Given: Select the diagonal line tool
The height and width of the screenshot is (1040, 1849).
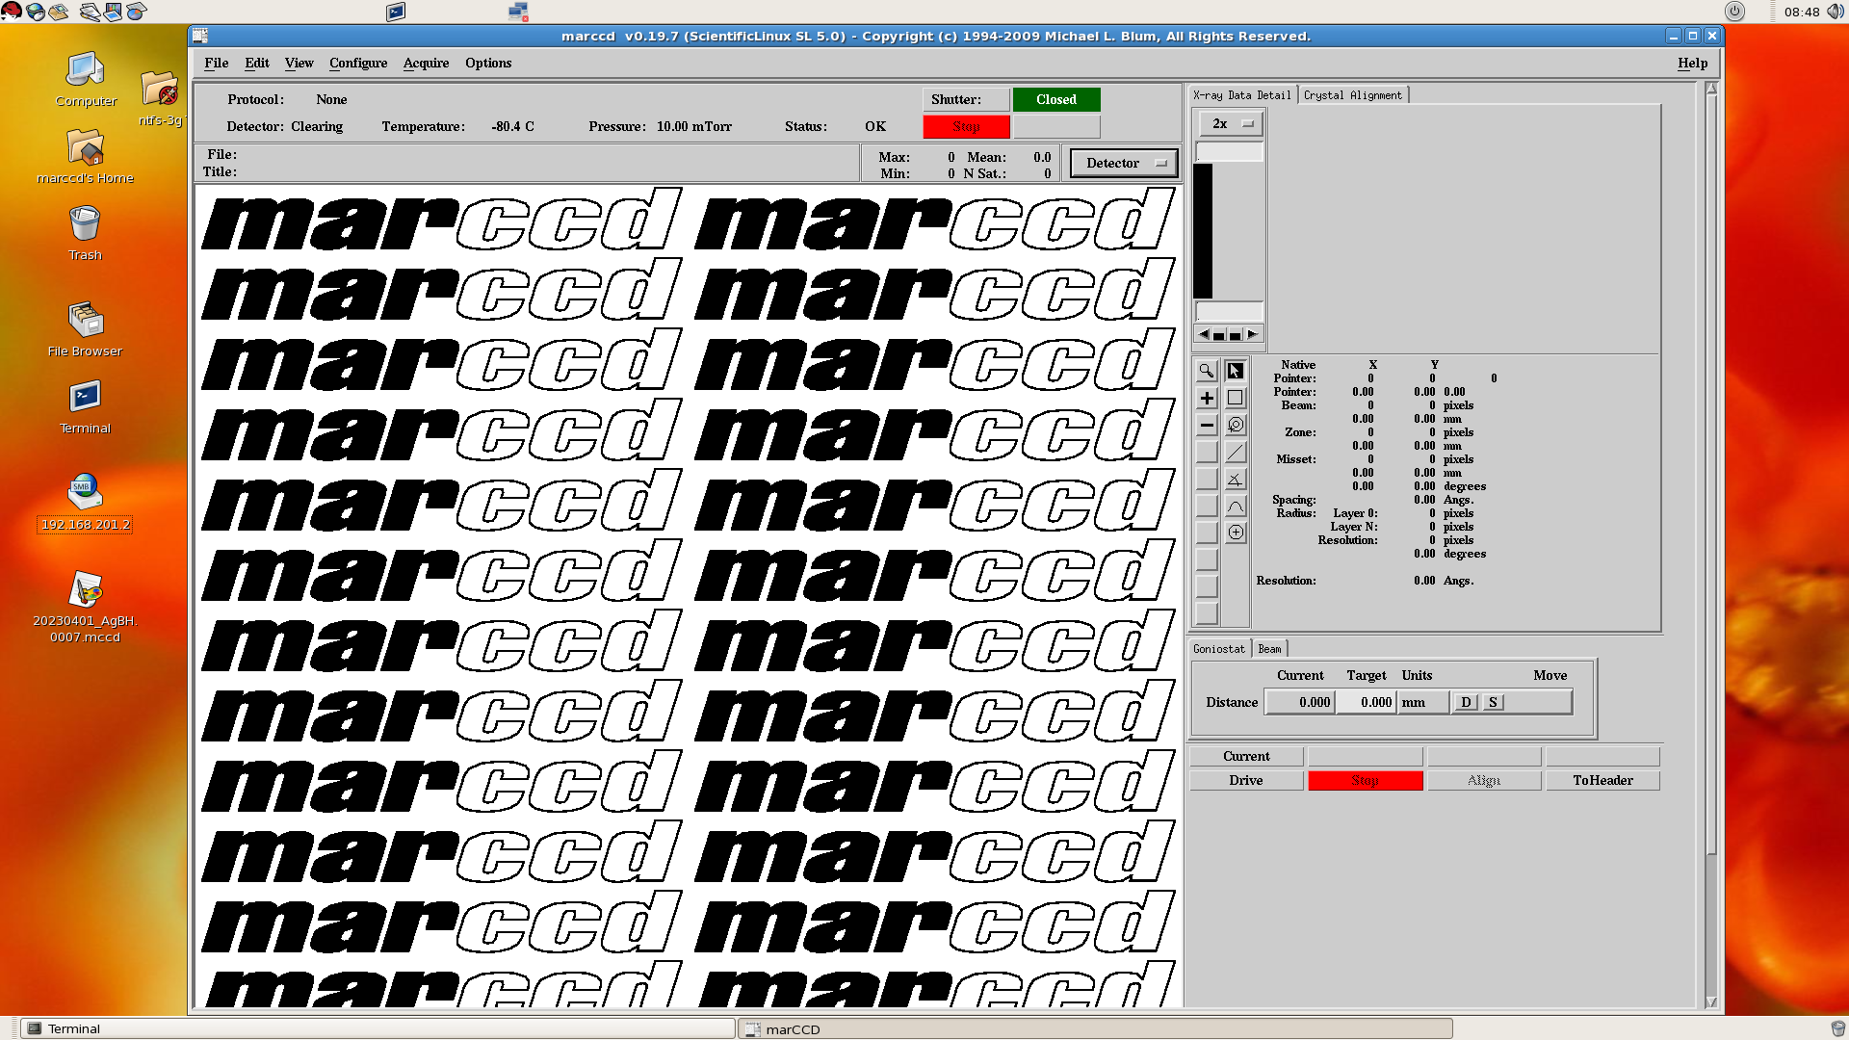Looking at the screenshot, I should (1236, 452).
